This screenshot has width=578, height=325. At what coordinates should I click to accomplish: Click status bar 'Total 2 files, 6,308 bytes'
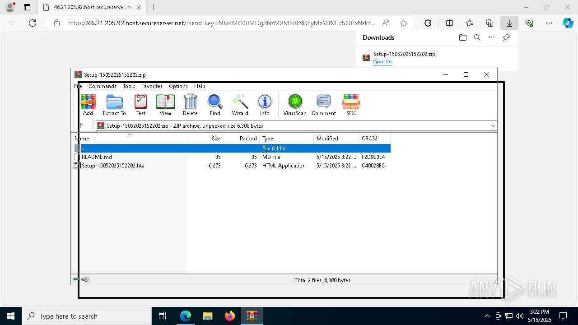point(323,280)
